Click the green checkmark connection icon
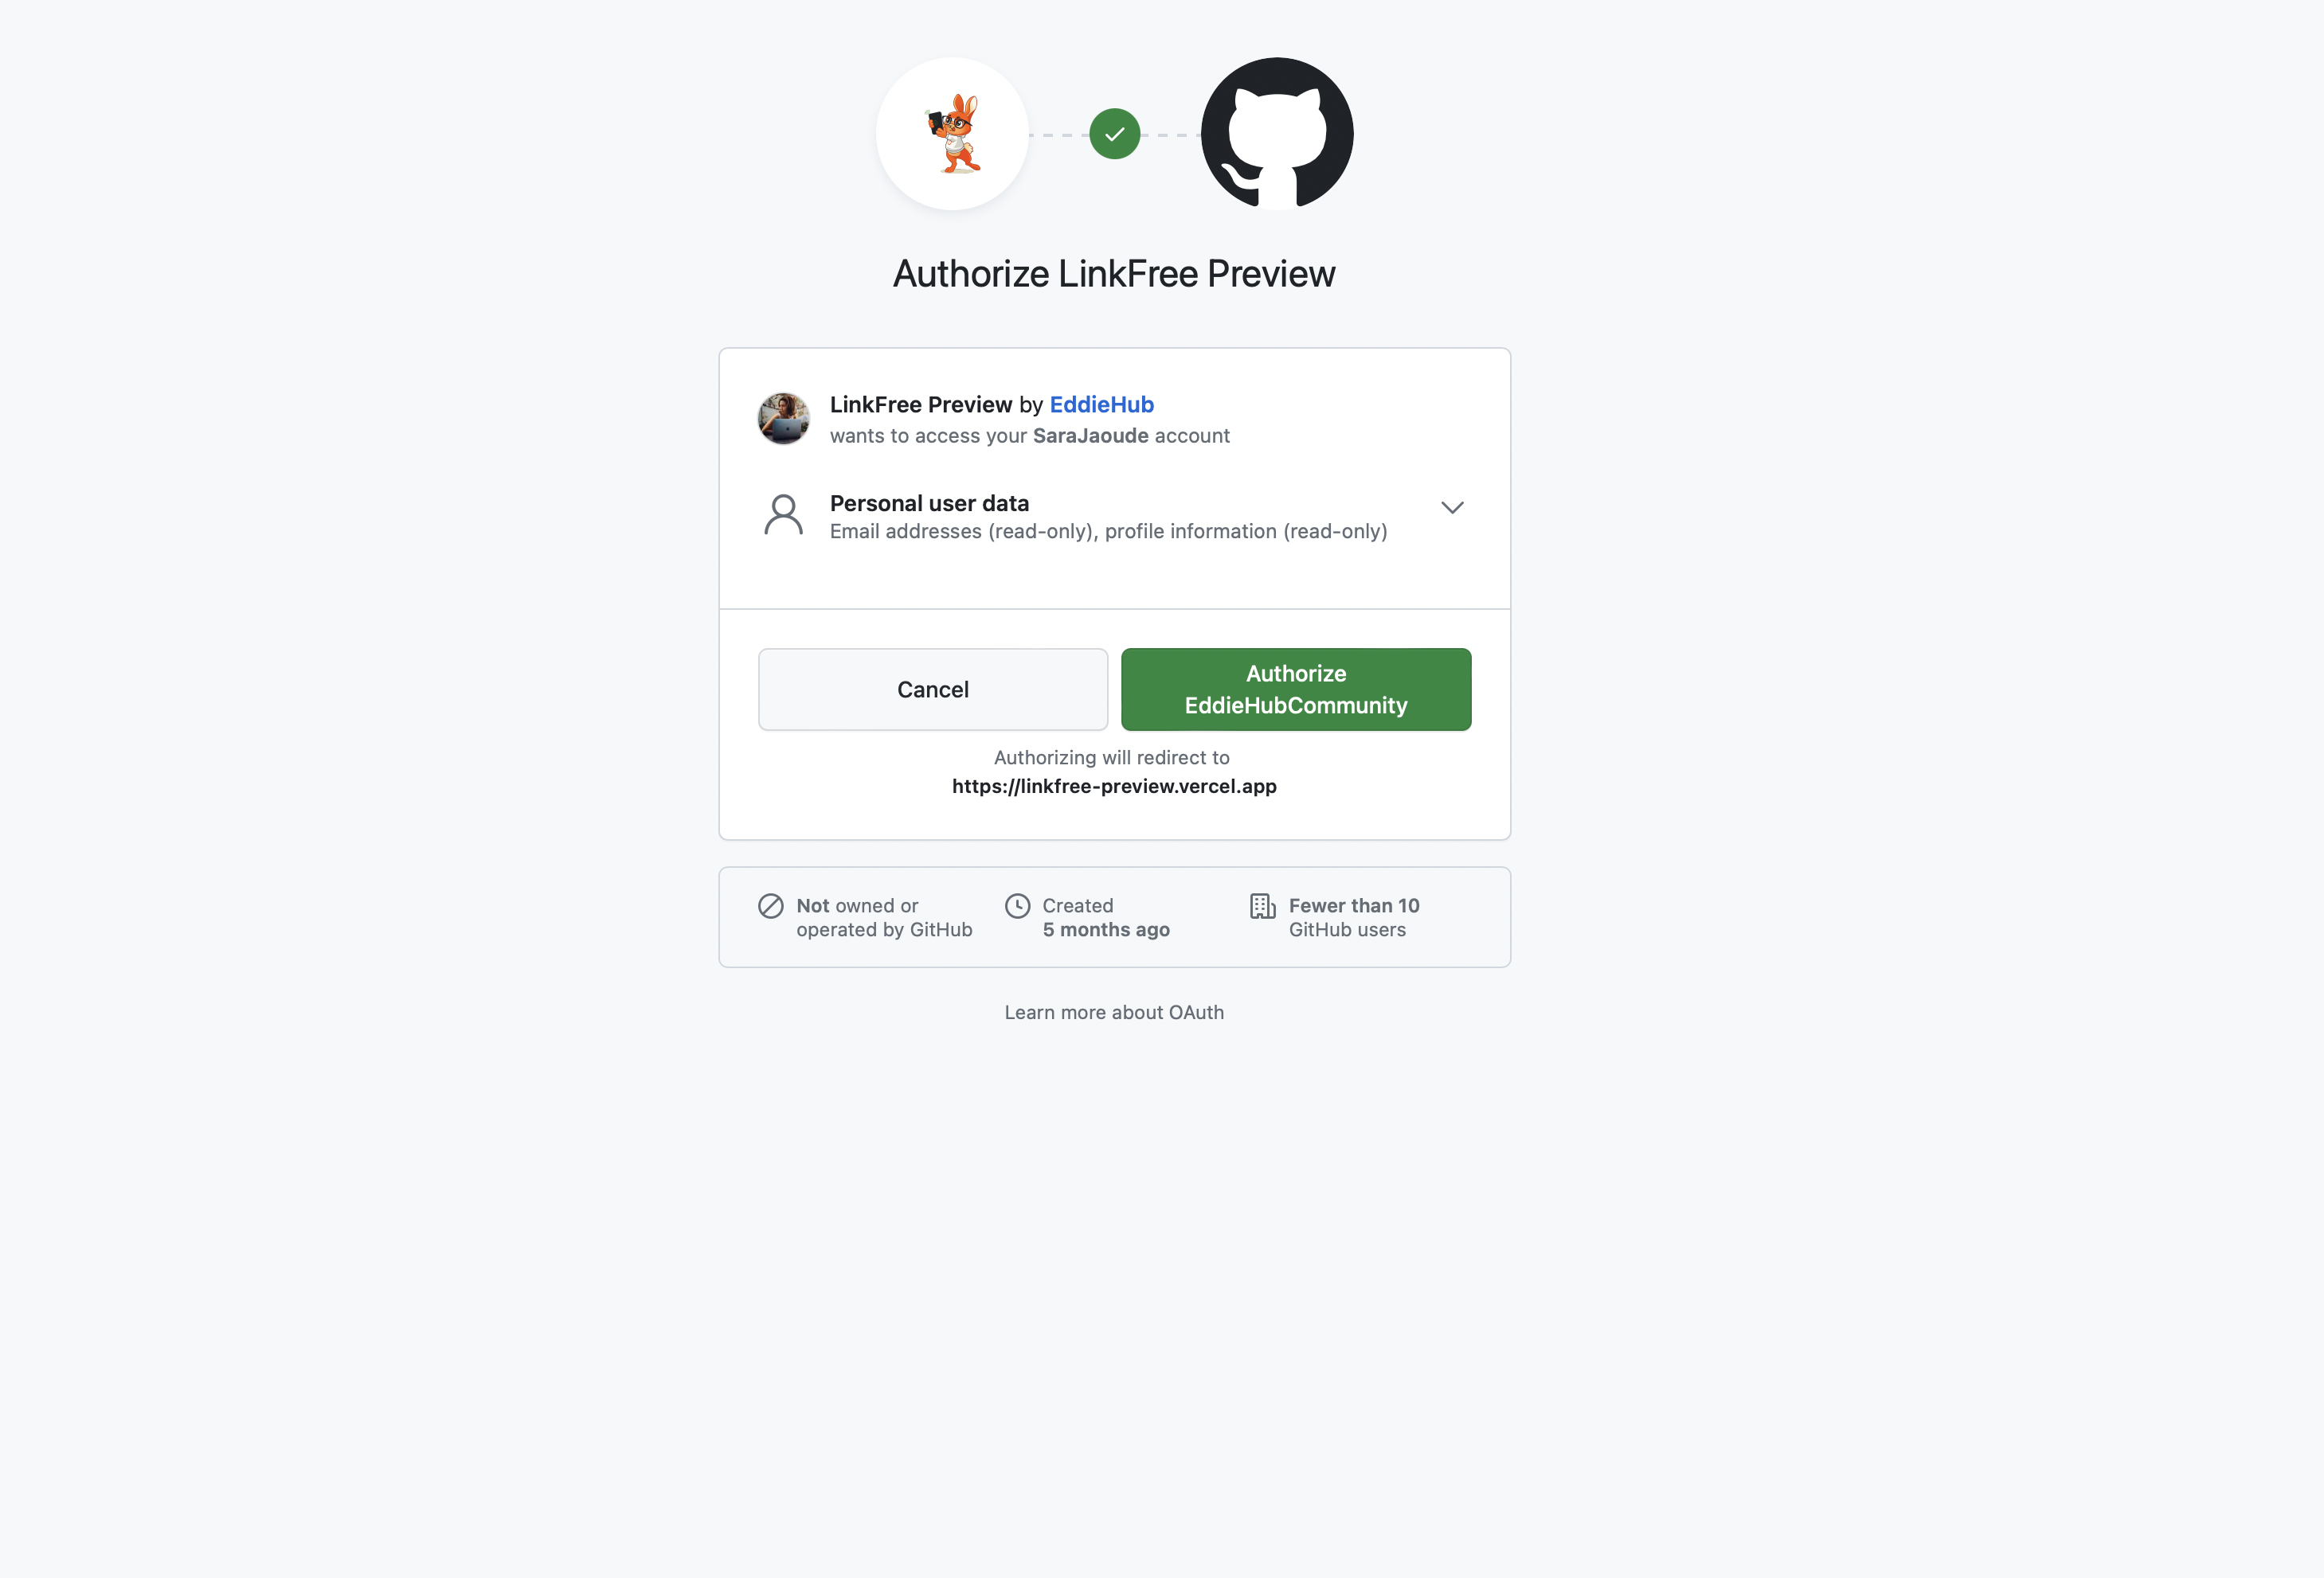Viewport: 2324px width, 1578px height. click(x=1114, y=133)
